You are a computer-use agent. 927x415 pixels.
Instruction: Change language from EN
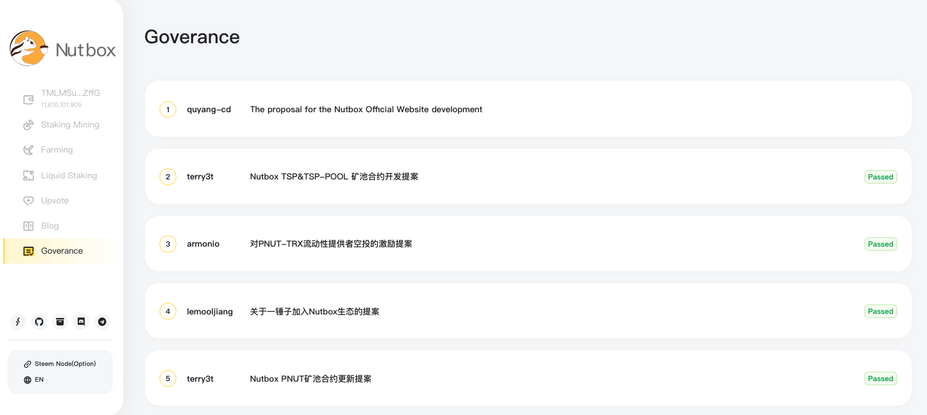tap(34, 379)
